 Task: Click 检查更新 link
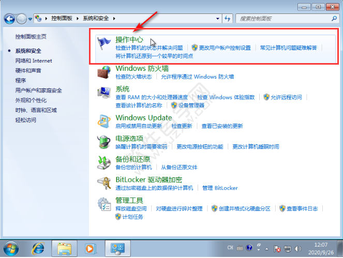pos(182,126)
